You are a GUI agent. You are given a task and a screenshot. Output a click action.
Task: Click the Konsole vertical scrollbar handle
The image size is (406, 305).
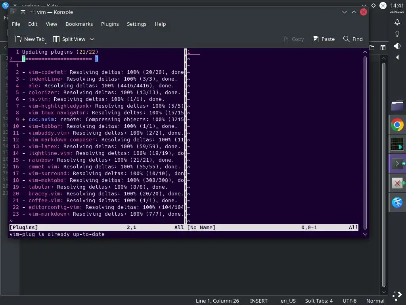pyautogui.click(x=365, y=143)
